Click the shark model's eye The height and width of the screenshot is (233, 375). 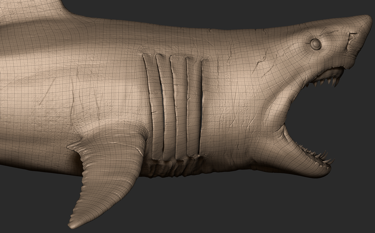click(x=316, y=44)
